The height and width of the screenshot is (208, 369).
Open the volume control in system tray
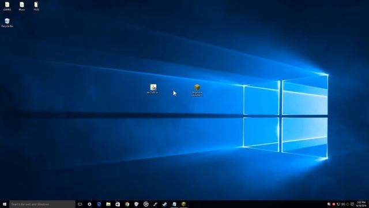[343, 204]
